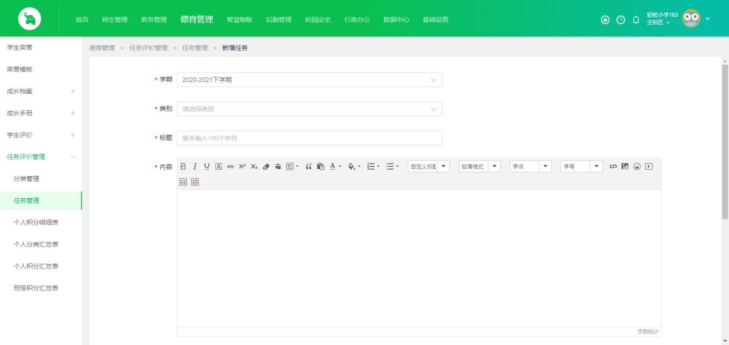Insert table in editor
The height and width of the screenshot is (345, 729).
(183, 182)
